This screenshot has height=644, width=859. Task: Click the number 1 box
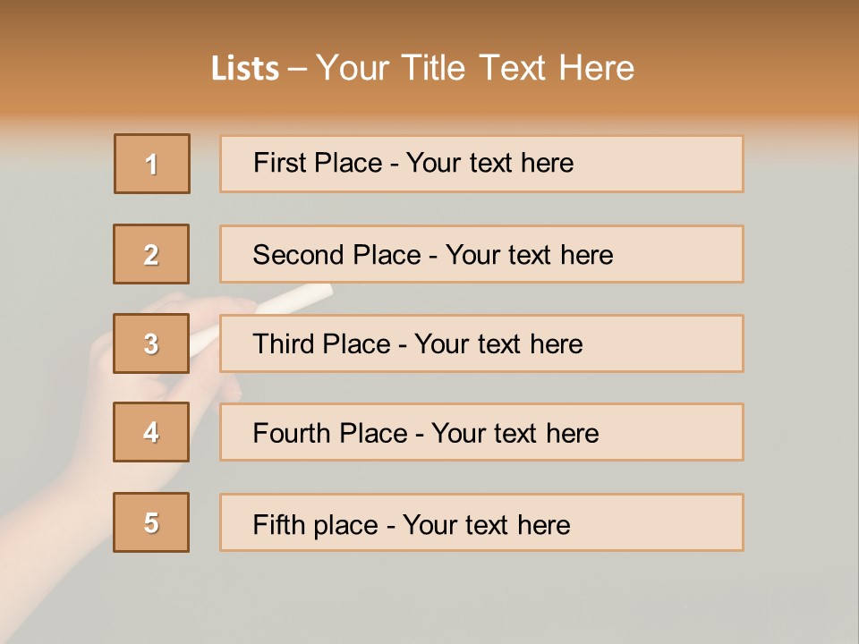[x=152, y=164]
